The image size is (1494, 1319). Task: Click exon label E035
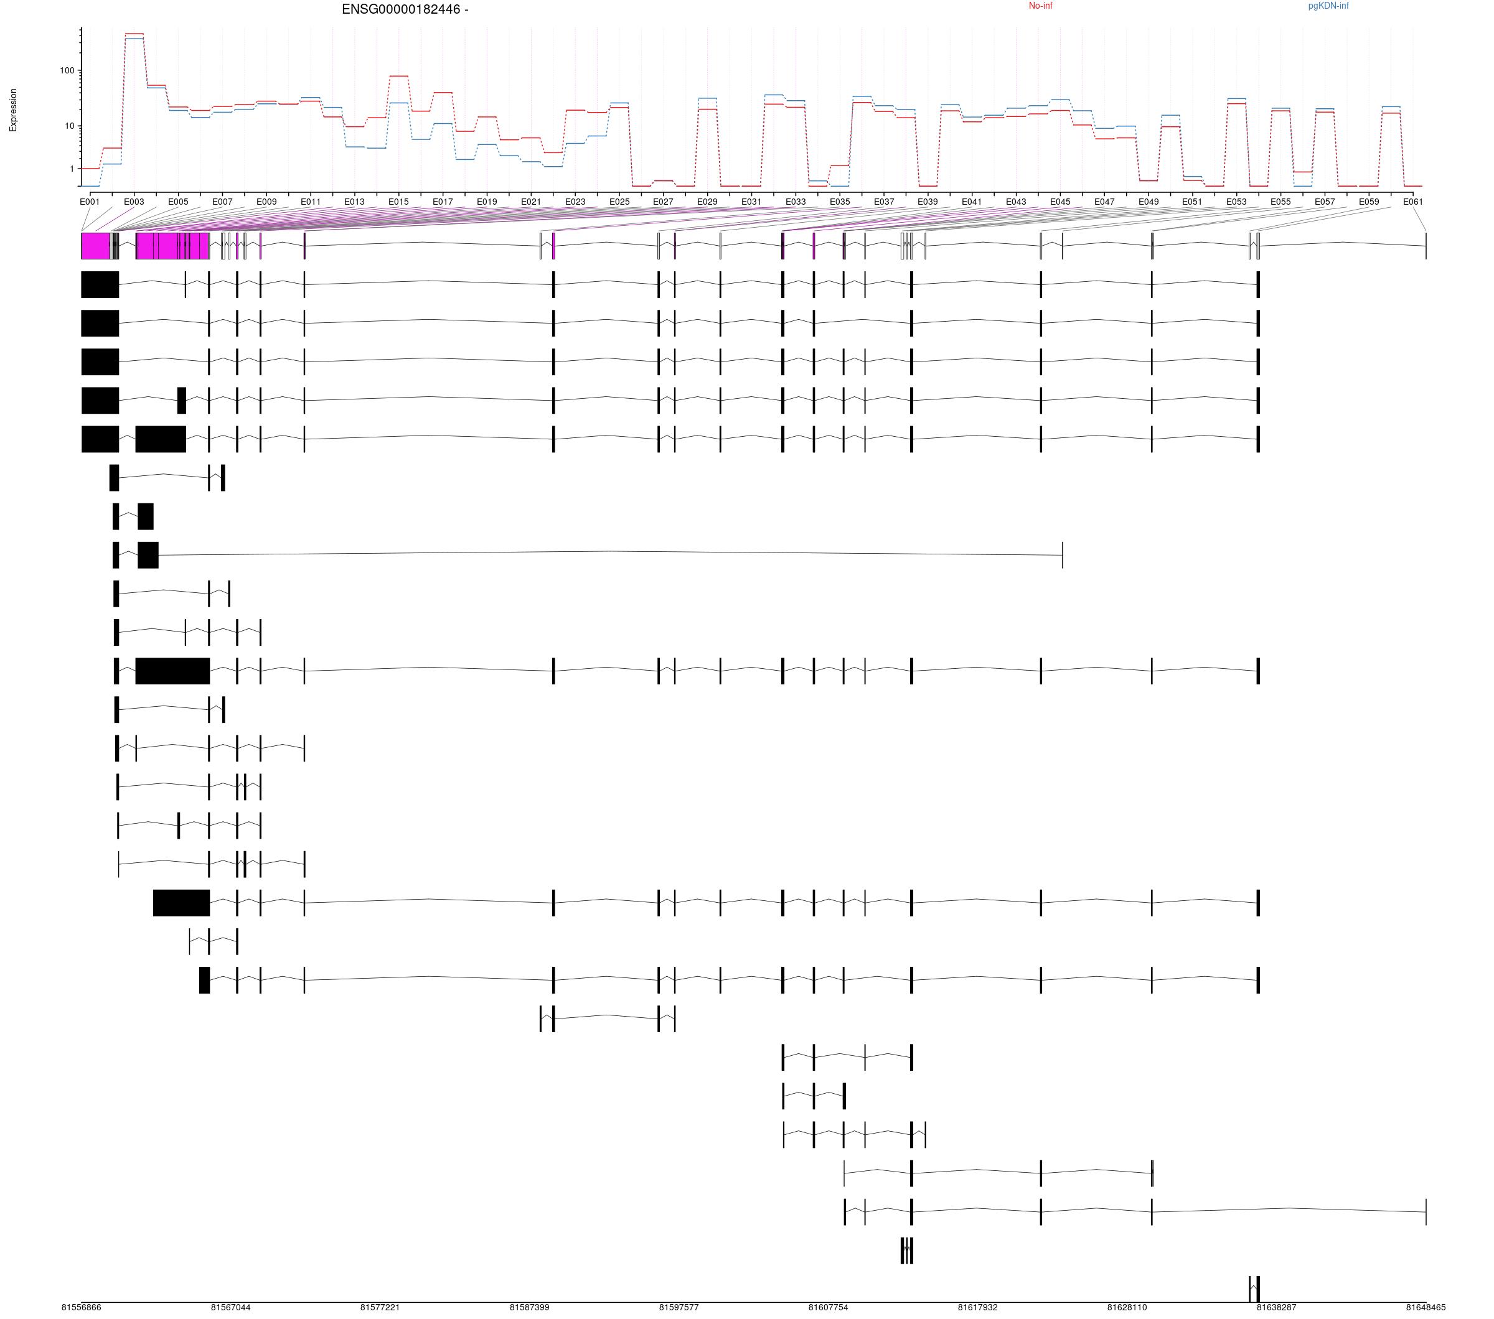[840, 202]
